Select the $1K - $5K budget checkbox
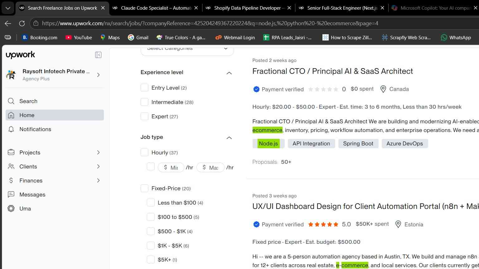479x269 pixels. (151, 246)
